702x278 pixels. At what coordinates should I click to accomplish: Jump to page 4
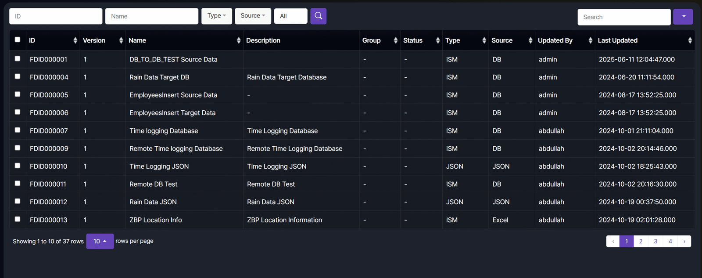pos(670,241)
